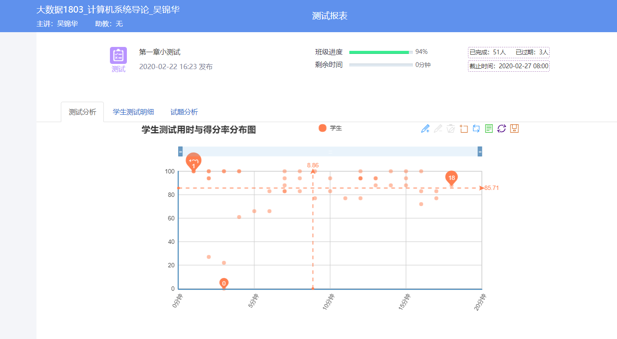The image size is (617, 339).
Task: Activate the rectangle zoom selection tool
Action: point(463,128)
